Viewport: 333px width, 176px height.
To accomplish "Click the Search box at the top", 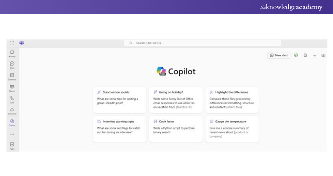I will click(203, 43).
